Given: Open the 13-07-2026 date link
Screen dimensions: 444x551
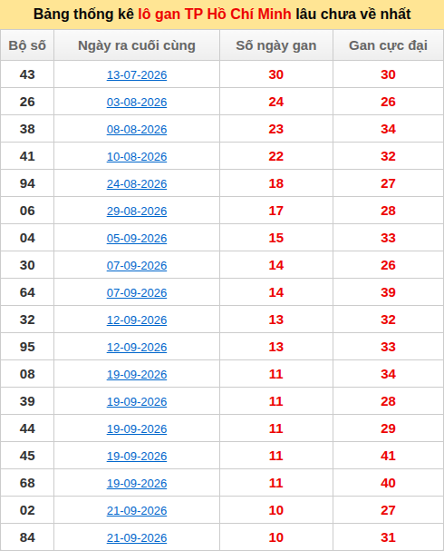Looking at the screenshot, I should point(137,74).
